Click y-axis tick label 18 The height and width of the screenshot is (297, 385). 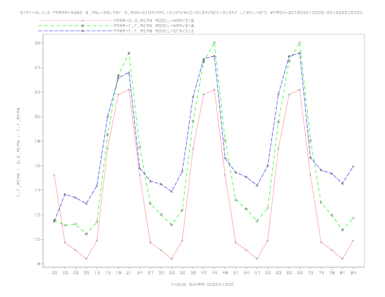point(37,141)
